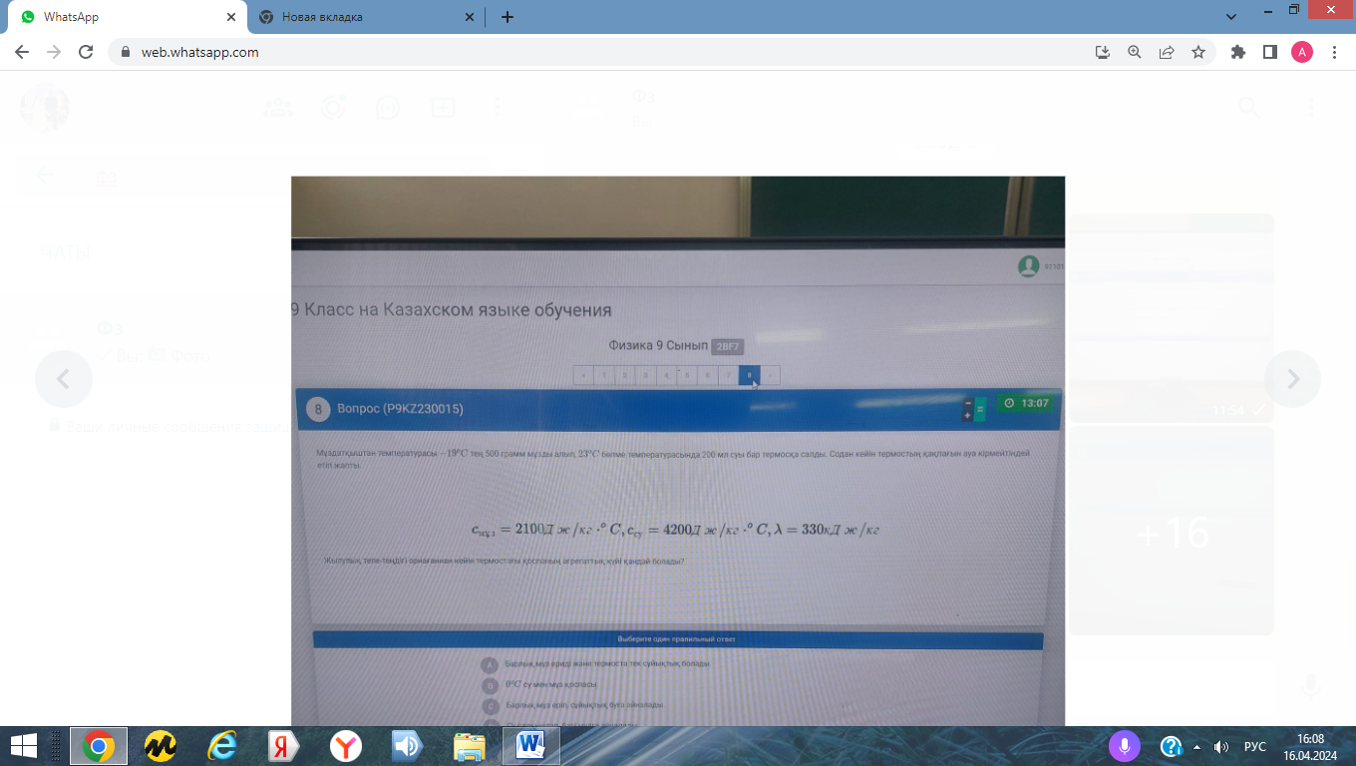Toggle the Chrome side panel
Viewport: 1356px width, 766px height.
1270,52
